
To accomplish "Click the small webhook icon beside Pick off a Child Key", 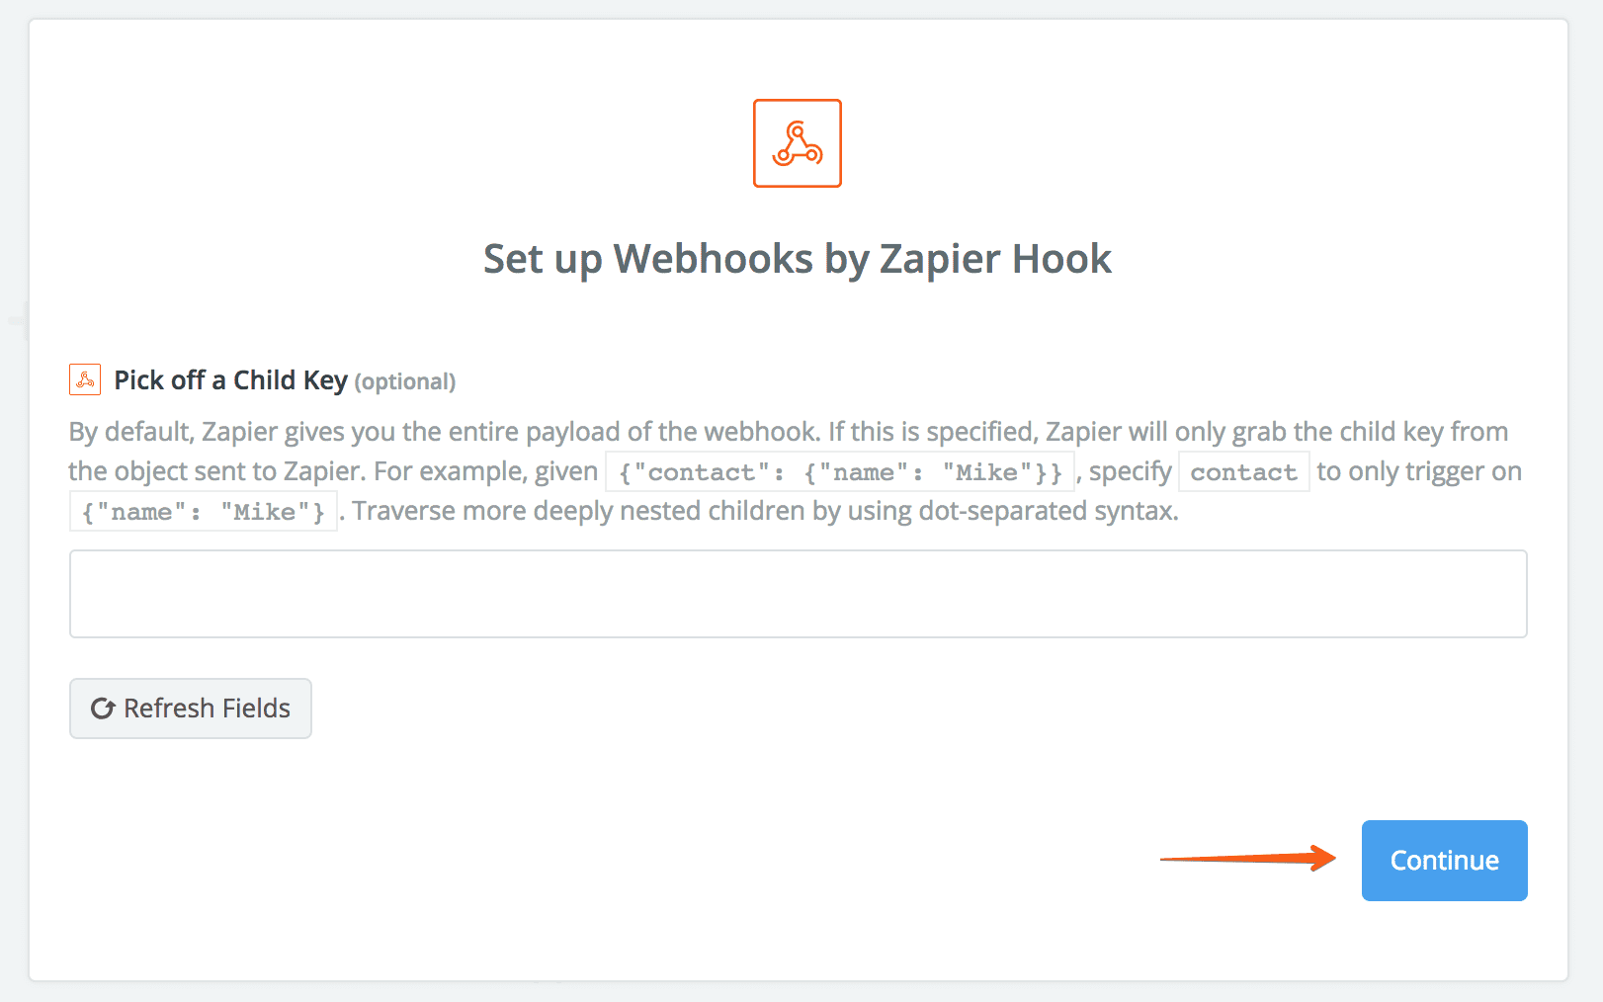I will coord(84,378).
